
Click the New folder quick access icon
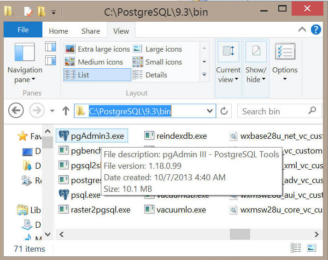pos(41,12)
